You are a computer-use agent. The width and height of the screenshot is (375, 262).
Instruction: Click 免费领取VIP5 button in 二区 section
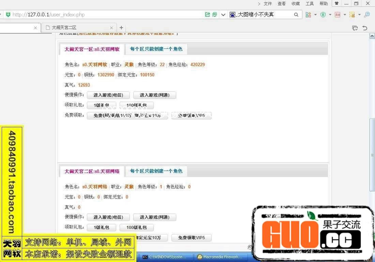click(192, 238)
